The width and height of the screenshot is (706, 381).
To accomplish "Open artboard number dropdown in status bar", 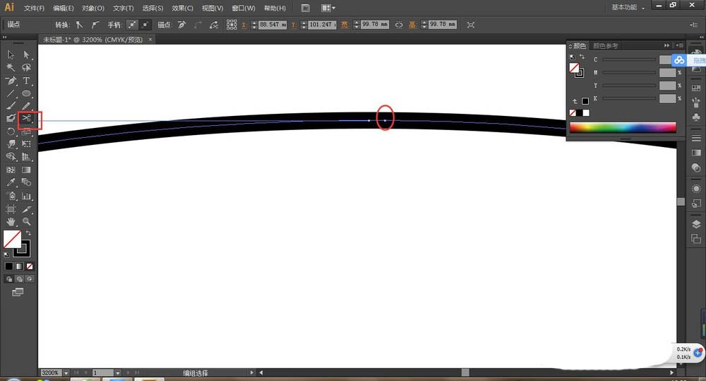I will click(x=117, y=373).
